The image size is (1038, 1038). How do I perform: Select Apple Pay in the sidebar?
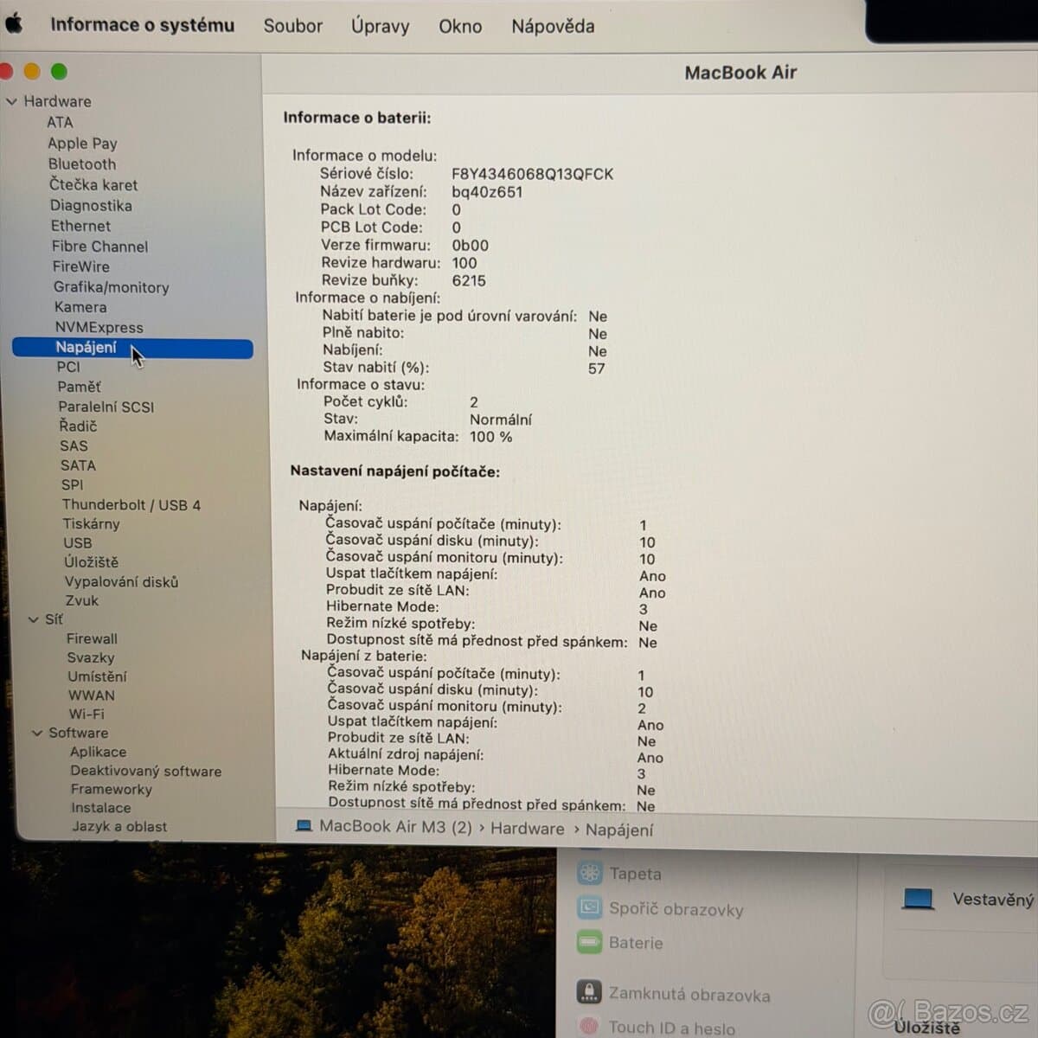coord(82,144)
